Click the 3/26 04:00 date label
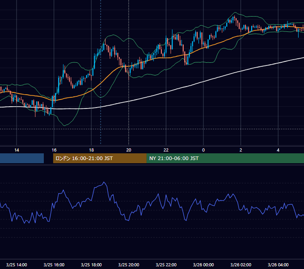Viewport: 304px width, 269px height. [x=278, y=265]
